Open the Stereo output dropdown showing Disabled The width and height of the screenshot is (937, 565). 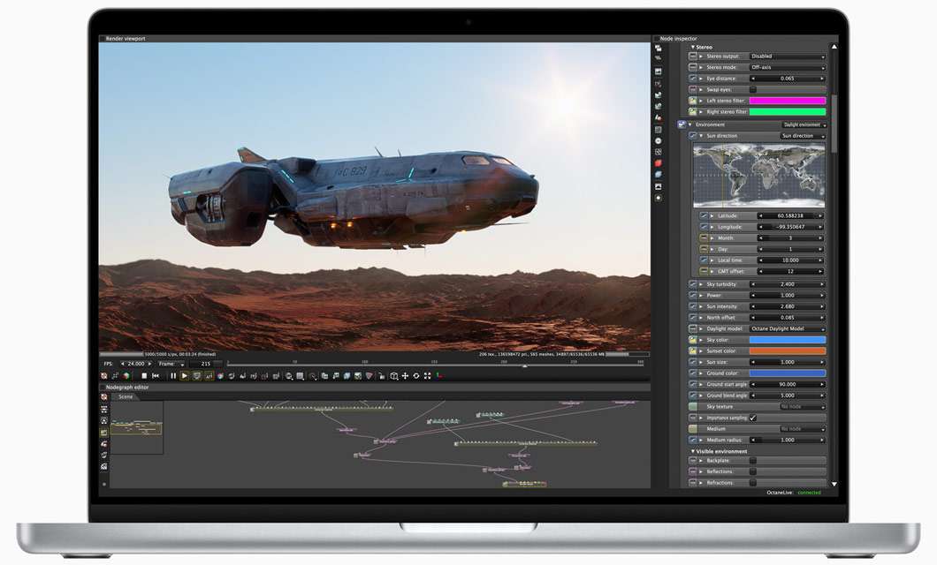pos(787,56)
